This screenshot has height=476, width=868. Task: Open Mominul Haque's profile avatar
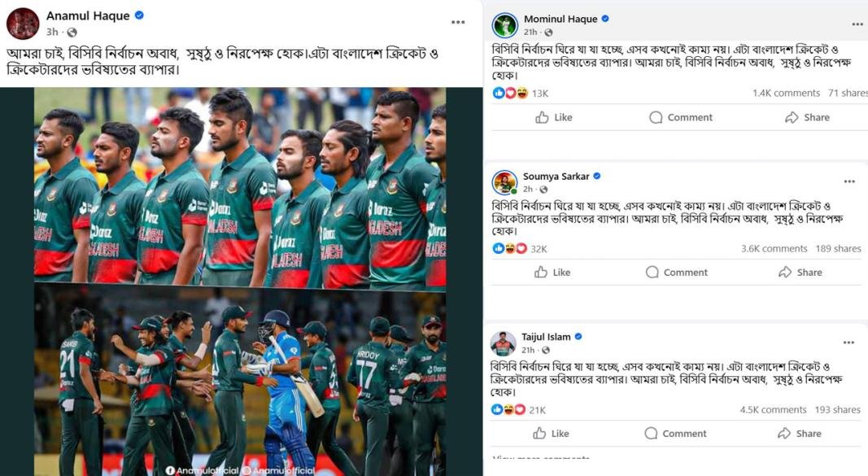[504, 24]
